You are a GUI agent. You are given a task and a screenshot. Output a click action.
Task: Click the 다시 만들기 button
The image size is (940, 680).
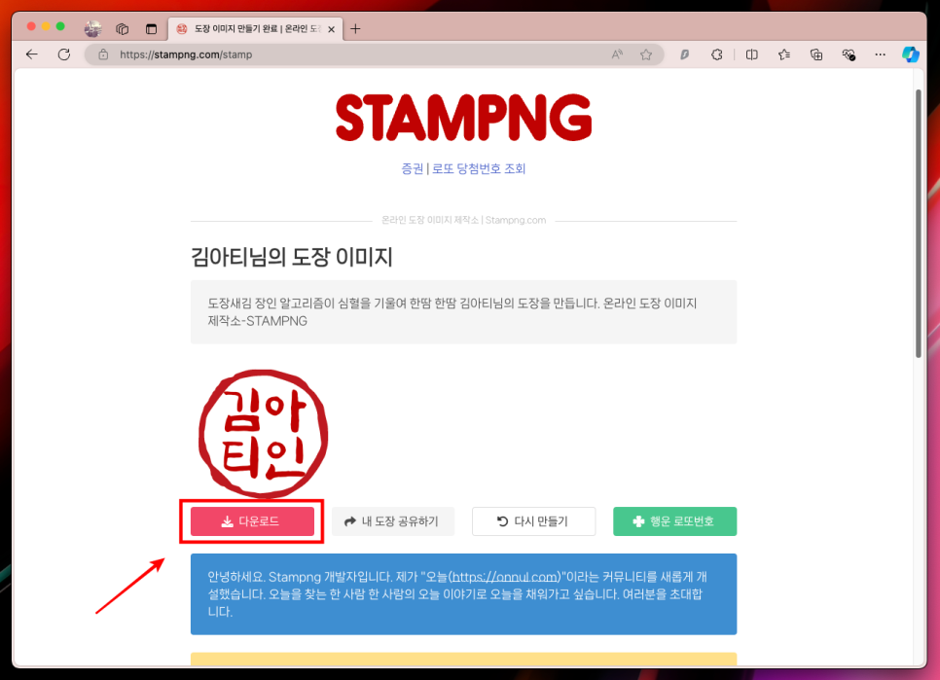[x=533, y=521]
